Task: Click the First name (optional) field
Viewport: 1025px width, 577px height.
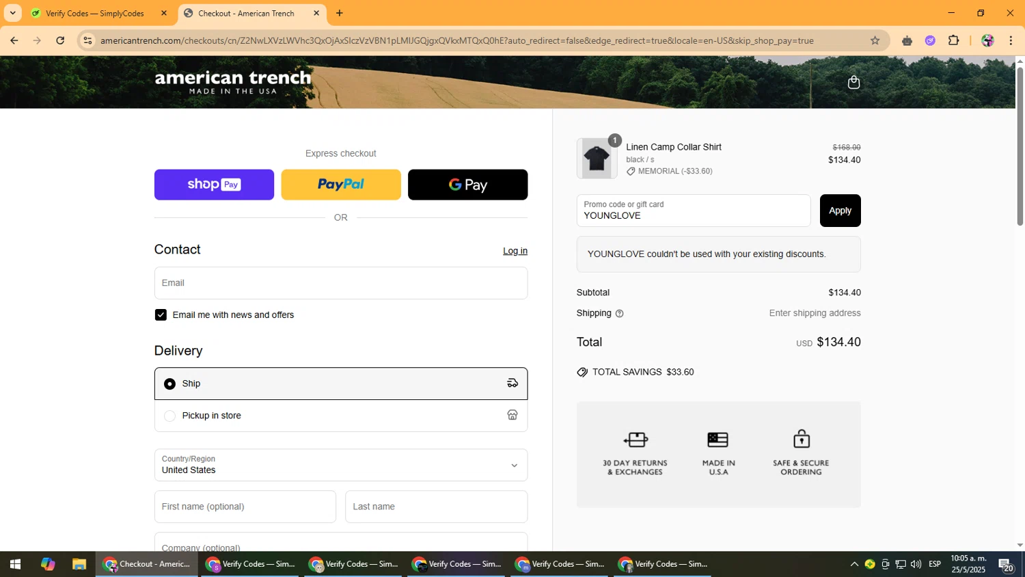Action: pyautogui.click(x=245, y=507)
